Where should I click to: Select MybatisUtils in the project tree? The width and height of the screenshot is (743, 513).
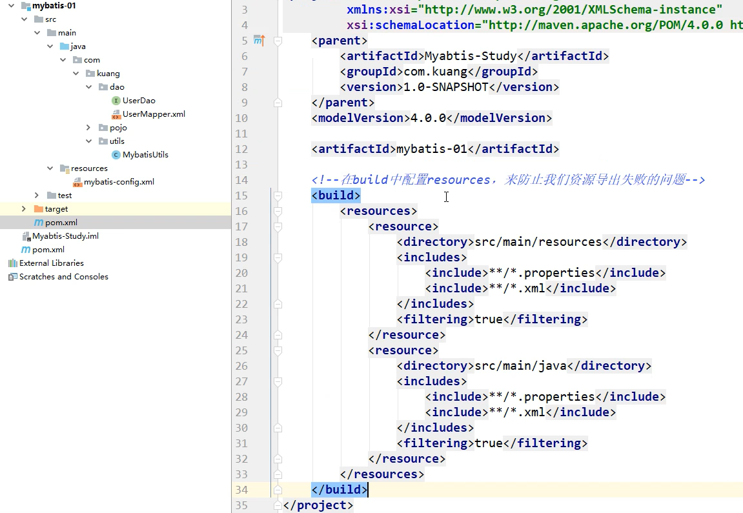pos(145,155)
